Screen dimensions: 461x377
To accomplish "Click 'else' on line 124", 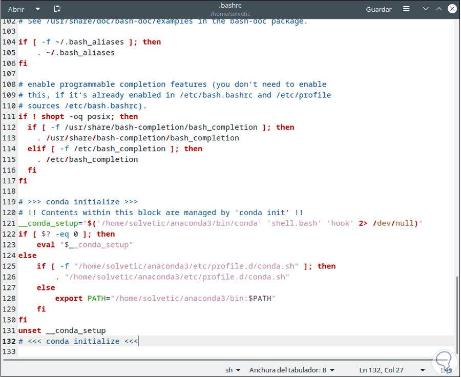I will 28,256.
